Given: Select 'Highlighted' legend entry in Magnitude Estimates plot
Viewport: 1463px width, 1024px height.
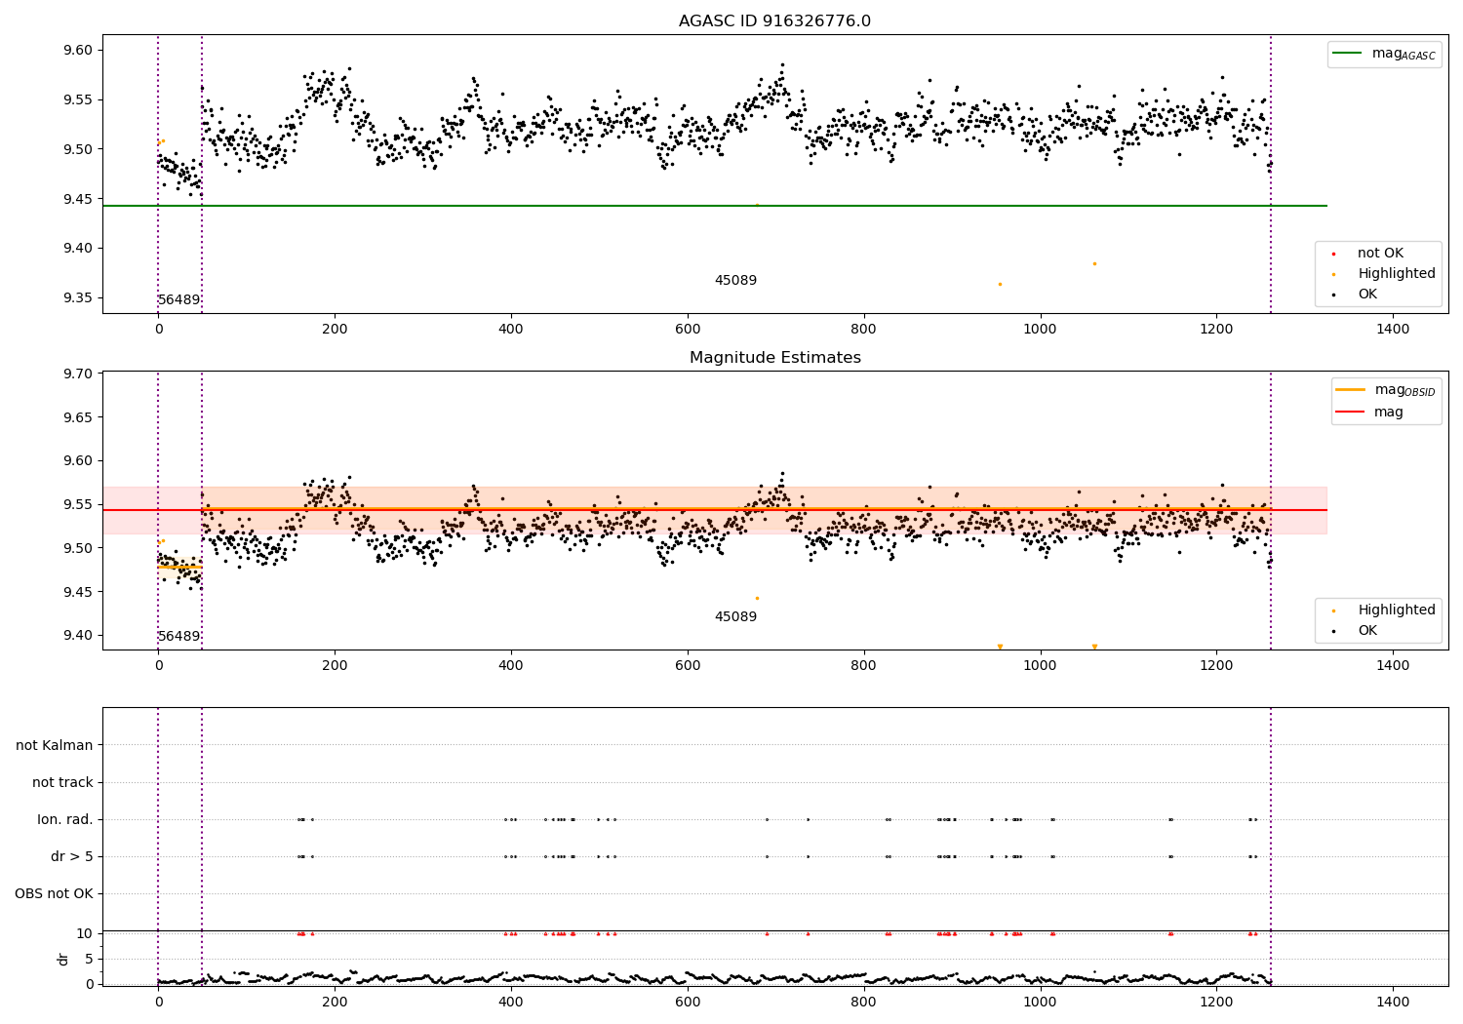Looking at the screenshot, I should point(1396,610).
